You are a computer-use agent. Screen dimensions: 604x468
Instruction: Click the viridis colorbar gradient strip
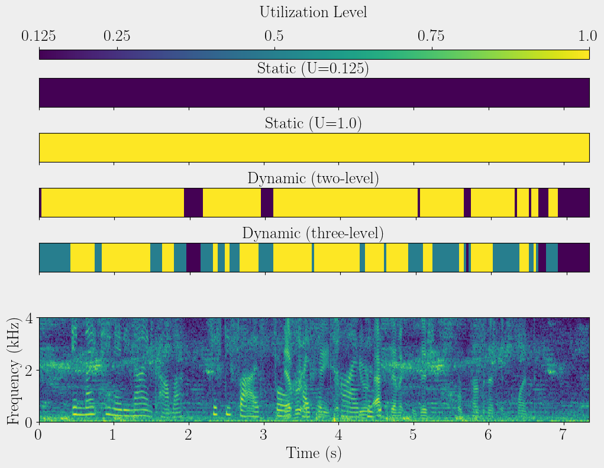click(x=314, y=54)
